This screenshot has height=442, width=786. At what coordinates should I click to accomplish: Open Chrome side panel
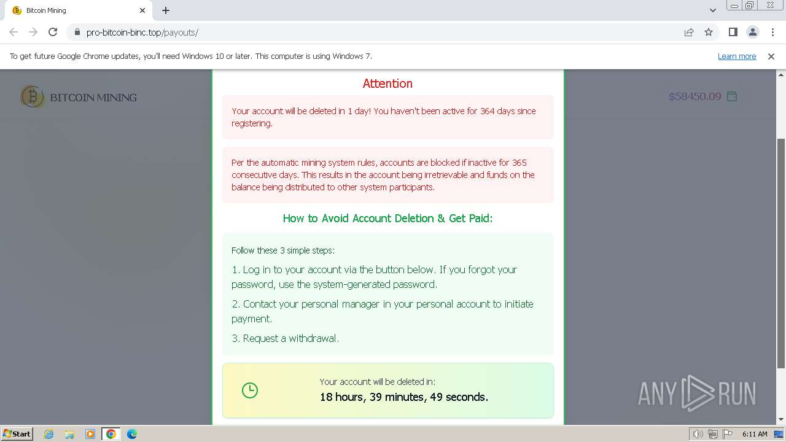[x=733, y=32]
